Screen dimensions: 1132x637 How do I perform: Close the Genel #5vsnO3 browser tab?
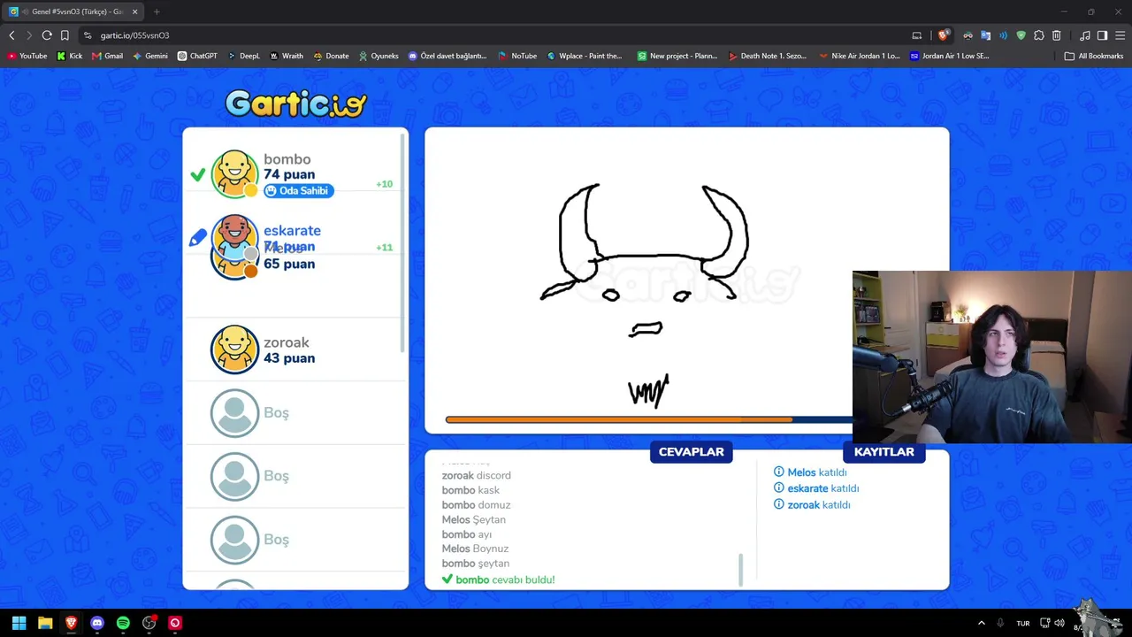click(135, 12)
